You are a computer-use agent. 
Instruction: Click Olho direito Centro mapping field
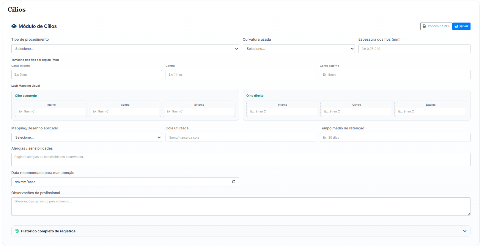click(356, 111)
